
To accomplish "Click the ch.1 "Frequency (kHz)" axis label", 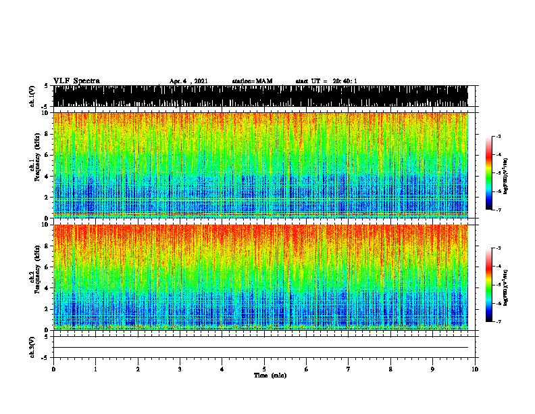I will (37, 157).
